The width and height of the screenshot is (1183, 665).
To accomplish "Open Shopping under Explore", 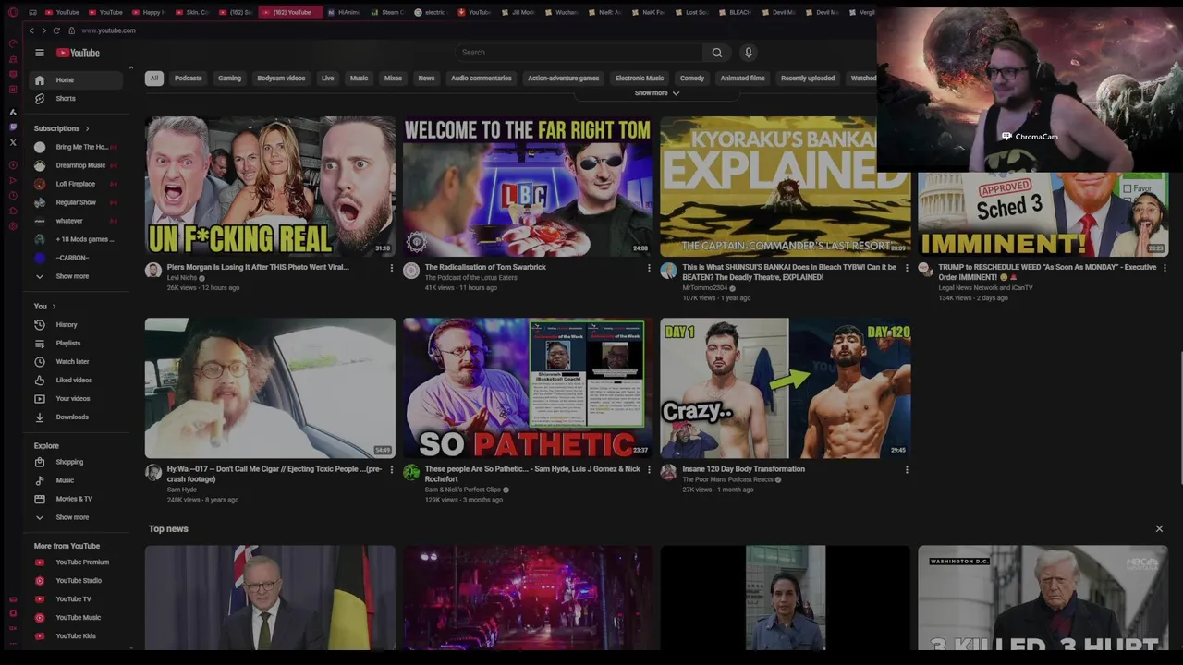I will tap(76, 462).
